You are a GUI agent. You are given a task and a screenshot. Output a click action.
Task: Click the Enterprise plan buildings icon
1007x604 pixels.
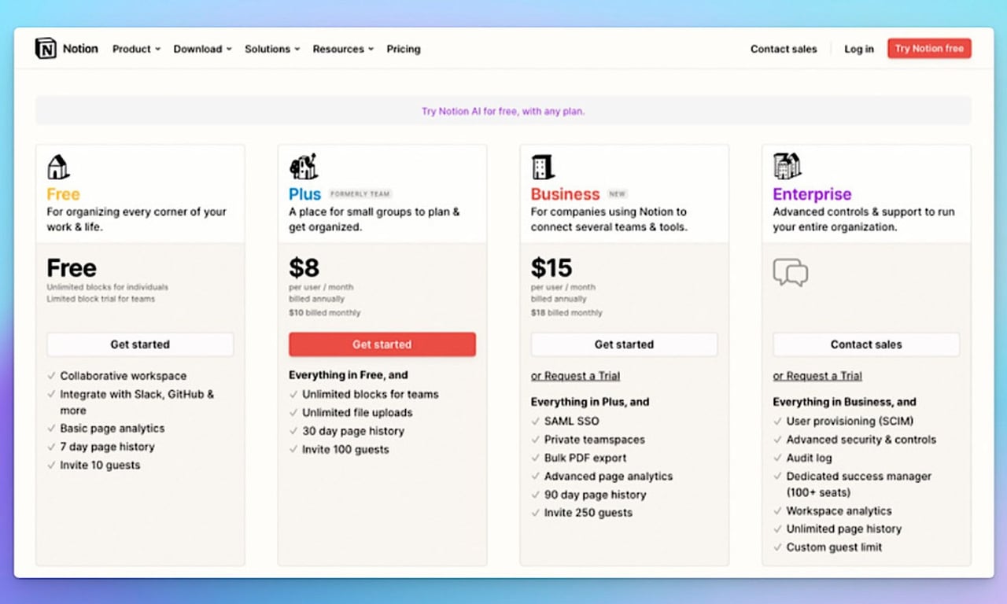[x=787, y=167]
